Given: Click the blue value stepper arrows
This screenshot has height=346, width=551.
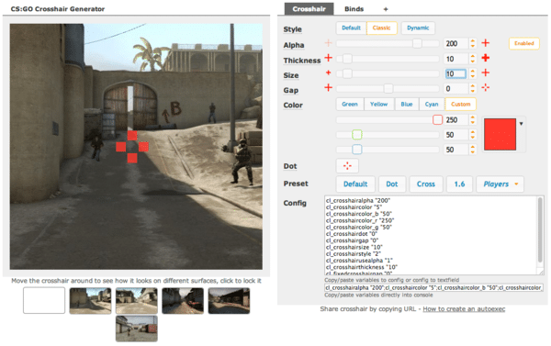Looking at the screenshot, I should [x=473, y=150].
